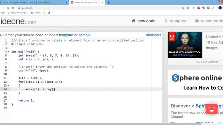
Task: Click the ADS VIA CARBON label
Action: [x=207, y=62]
